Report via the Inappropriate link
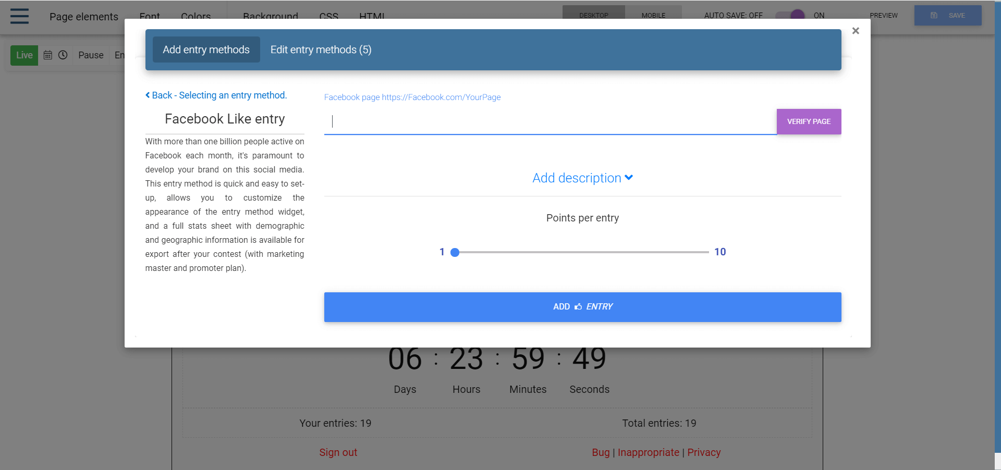 coord(648,452)
